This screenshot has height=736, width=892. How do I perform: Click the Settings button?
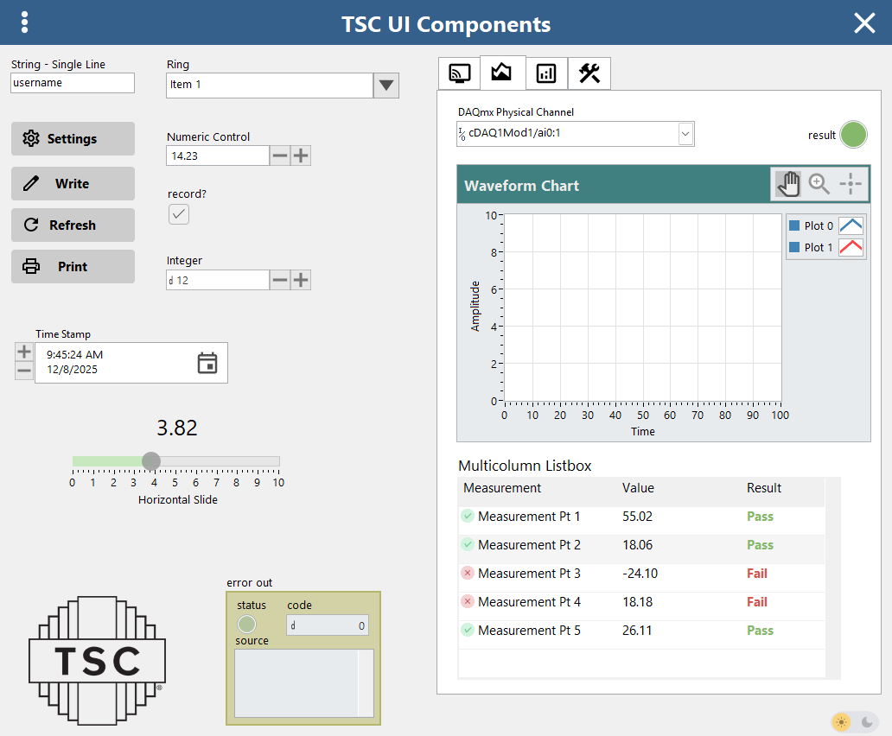coord(73,139)
